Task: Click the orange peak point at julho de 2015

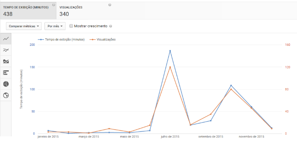Action: tap(170, 67)
